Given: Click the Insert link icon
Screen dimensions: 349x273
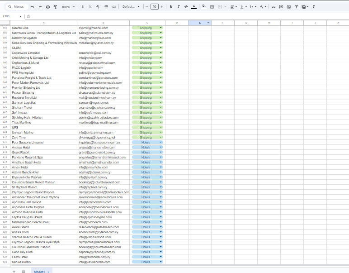Looking at the screenshot, I should pyautogui.click(x=274, y=7).
